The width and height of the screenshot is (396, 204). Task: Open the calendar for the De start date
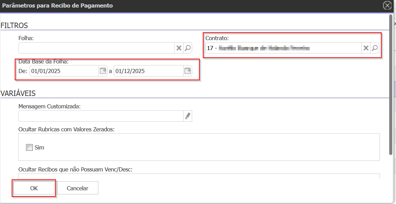point(103,71)
